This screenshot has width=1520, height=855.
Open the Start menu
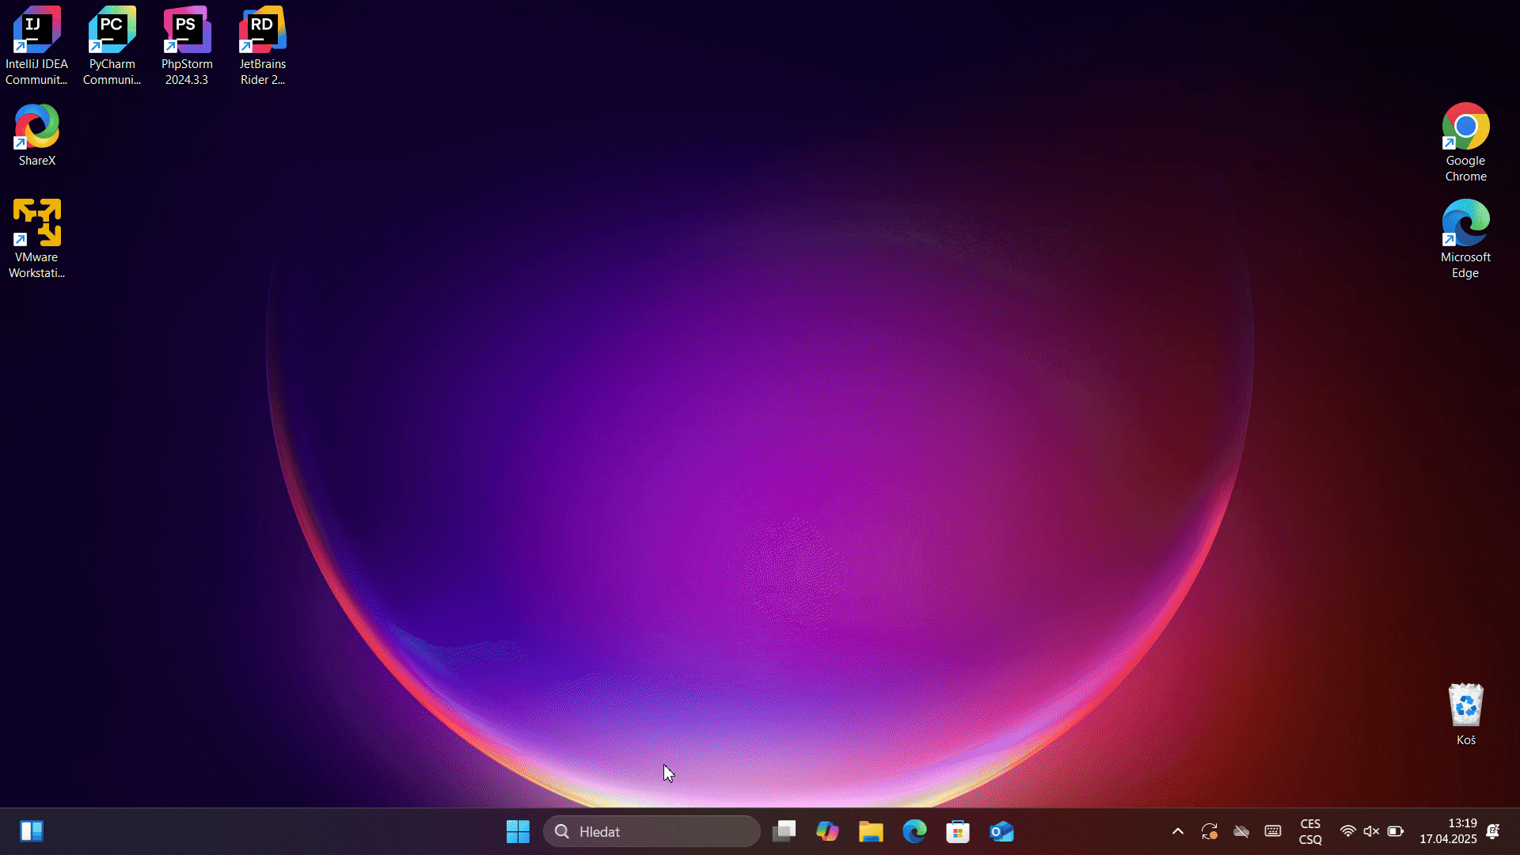point(517,831)
